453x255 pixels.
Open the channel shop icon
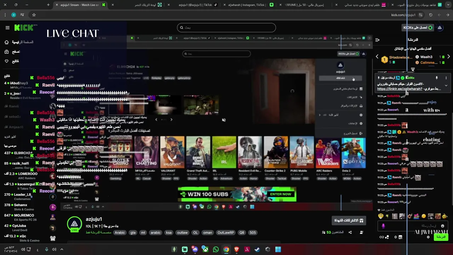click(400, 237)
